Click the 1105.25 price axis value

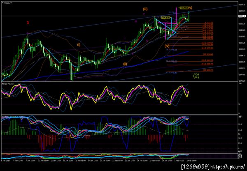[242, 43]
